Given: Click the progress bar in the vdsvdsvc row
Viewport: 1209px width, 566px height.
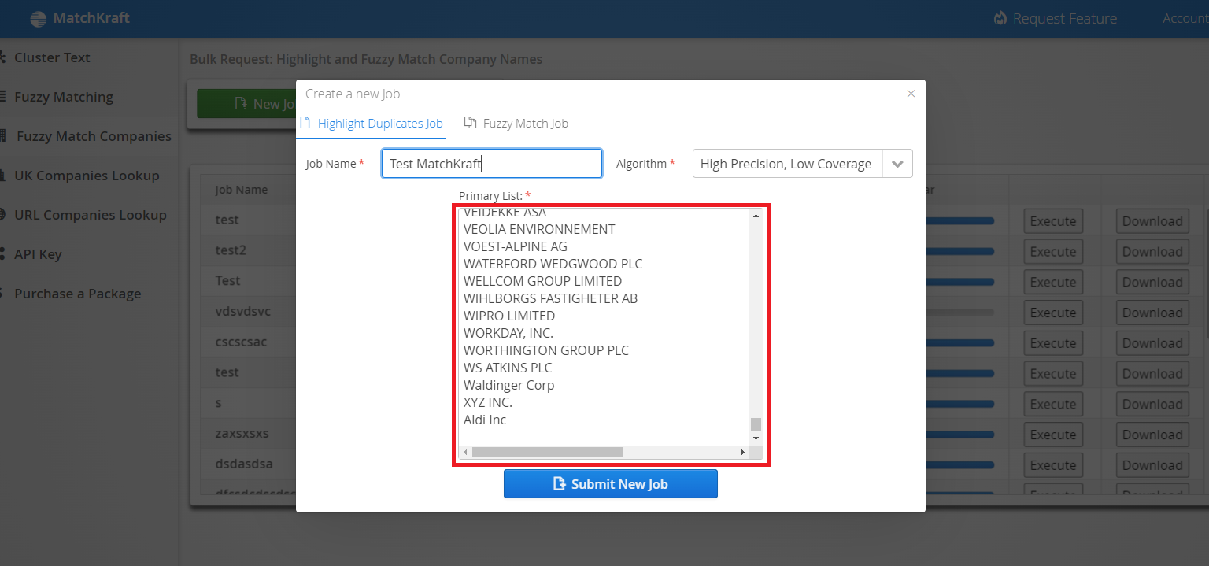Looking at the screenshot, I should click(x=959, y=313).
